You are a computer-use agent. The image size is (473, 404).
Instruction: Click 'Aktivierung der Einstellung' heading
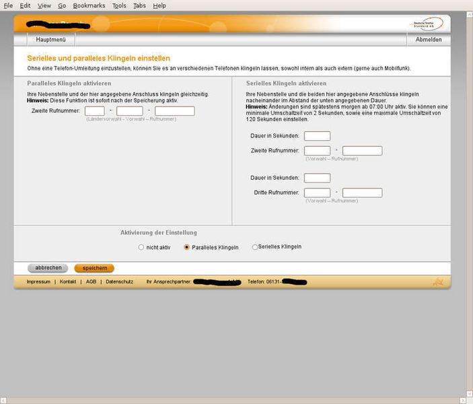point(159,233)
